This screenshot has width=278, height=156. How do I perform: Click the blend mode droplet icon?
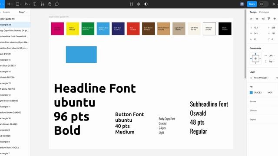tap(251, 78)
